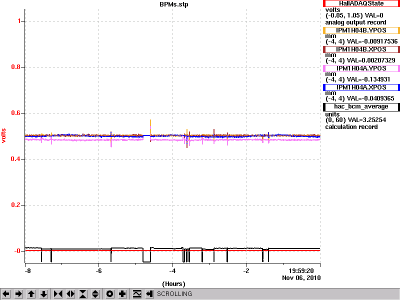This screenshot has width=400, height=300.
Task: Click the Nov 06, 2010 date label
Action: (x=301, y=278)
